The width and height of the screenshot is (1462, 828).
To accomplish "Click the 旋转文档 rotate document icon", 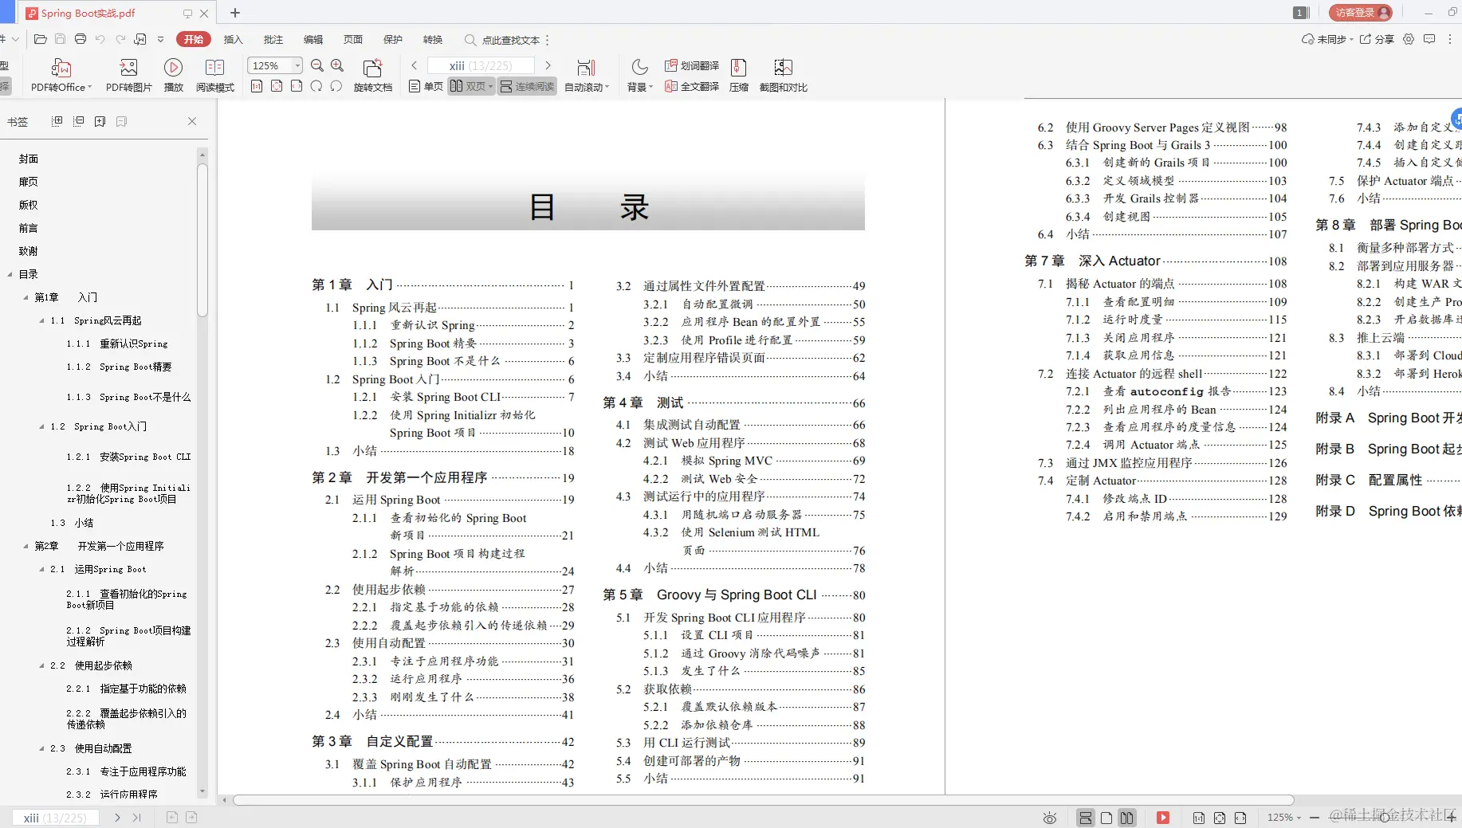I will click(x=371, y=74).
